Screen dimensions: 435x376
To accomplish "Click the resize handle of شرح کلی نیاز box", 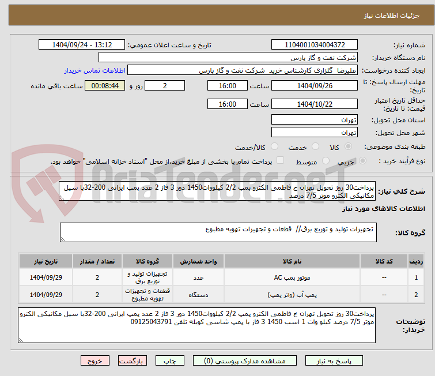I will click(x=62, y=197).
